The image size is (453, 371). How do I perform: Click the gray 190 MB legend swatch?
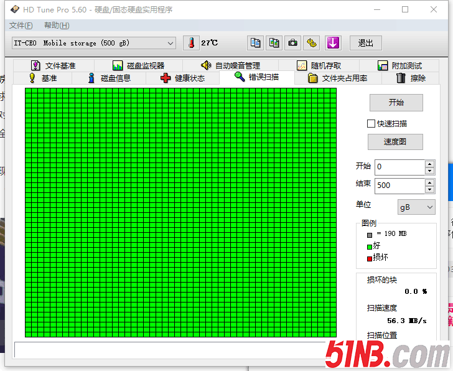(x=370, y=235)
